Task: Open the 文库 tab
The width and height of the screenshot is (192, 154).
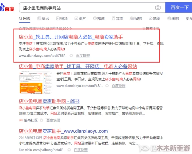Action: [118, 18]
